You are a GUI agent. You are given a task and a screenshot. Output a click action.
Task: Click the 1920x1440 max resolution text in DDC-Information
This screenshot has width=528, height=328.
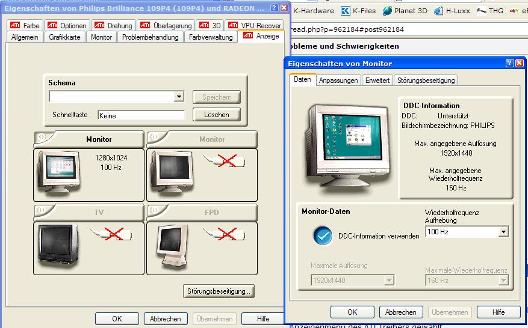point(456,153)
